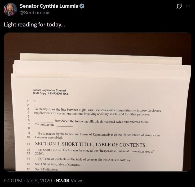Click 'Draft Copy of EHF26007 RK5' line

(51, 94)
